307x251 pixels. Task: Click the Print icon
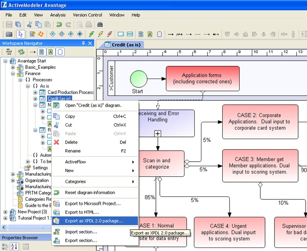point(89,24)
